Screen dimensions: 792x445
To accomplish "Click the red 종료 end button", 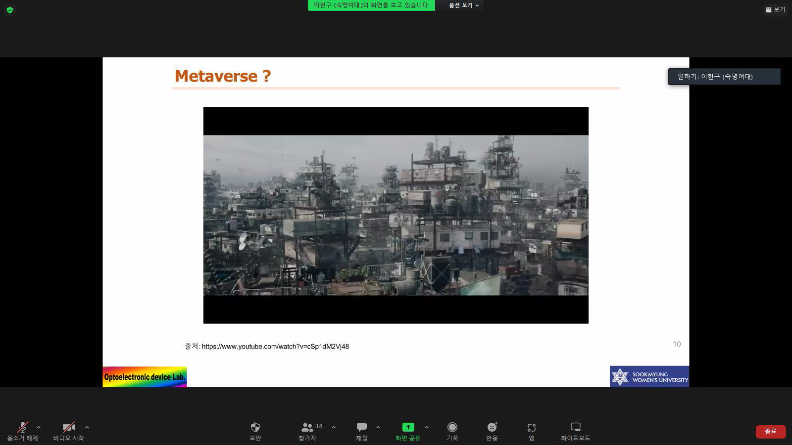I will [771, 431].
